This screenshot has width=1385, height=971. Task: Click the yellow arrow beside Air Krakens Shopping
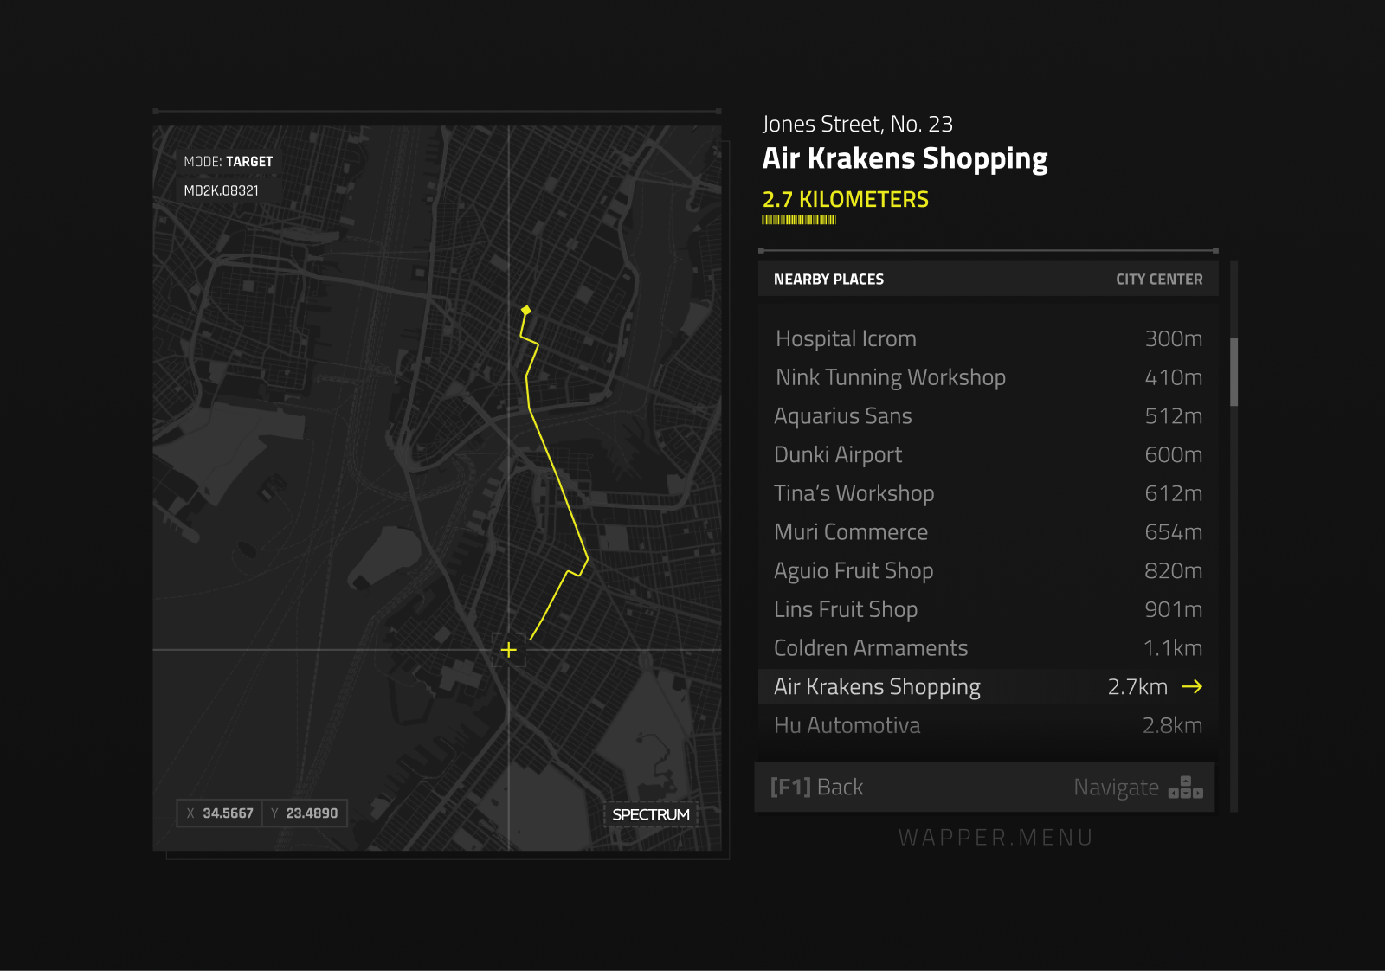click(1192, 686)
